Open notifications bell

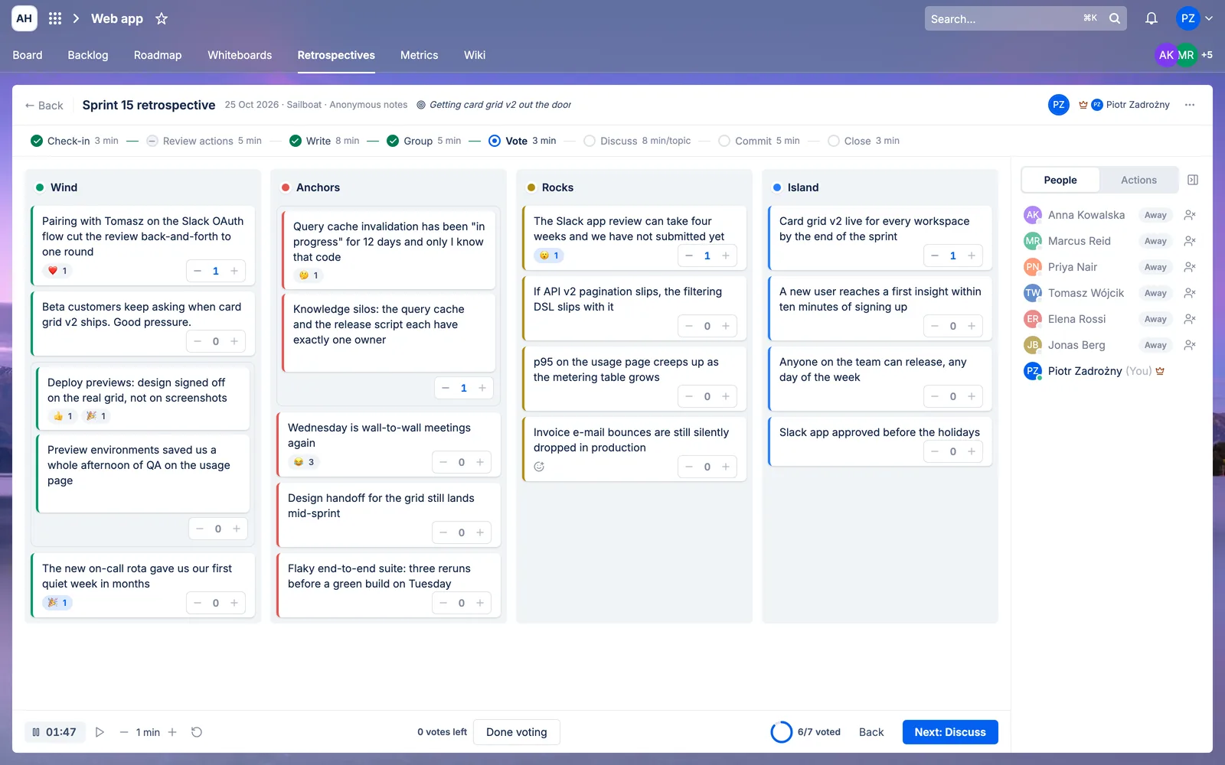[x=1151, y=18]
